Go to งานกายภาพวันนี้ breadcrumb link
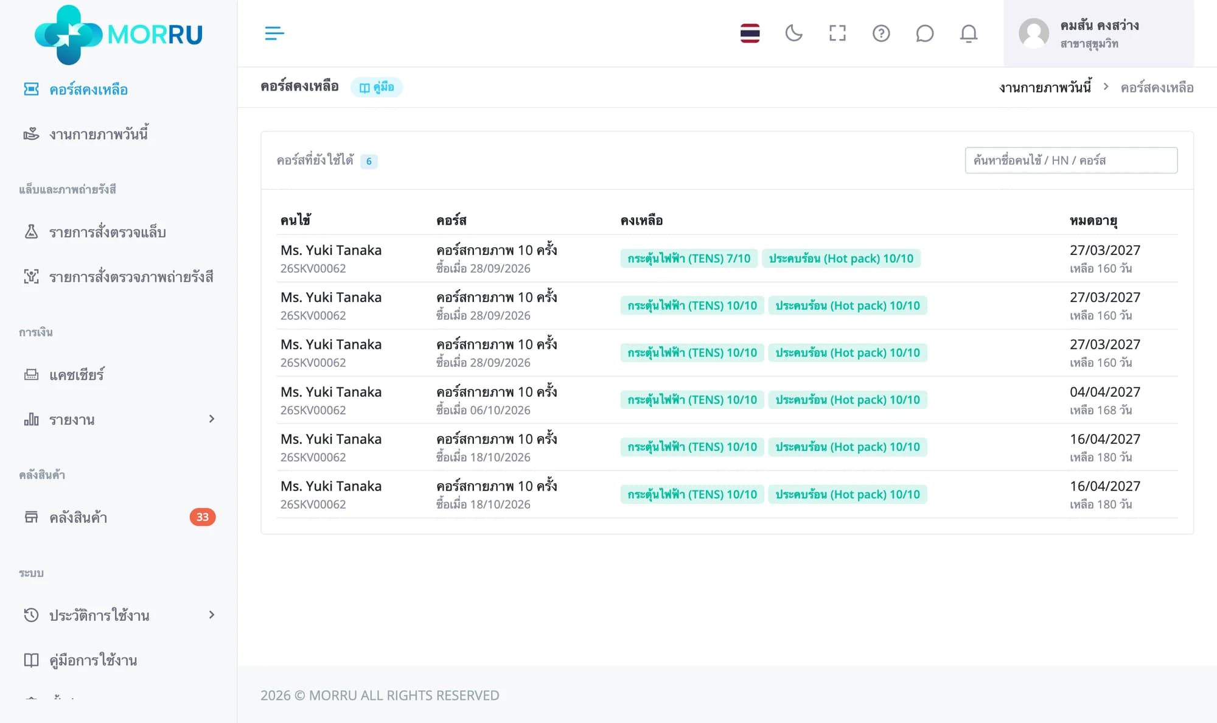 click(1045, 87)
